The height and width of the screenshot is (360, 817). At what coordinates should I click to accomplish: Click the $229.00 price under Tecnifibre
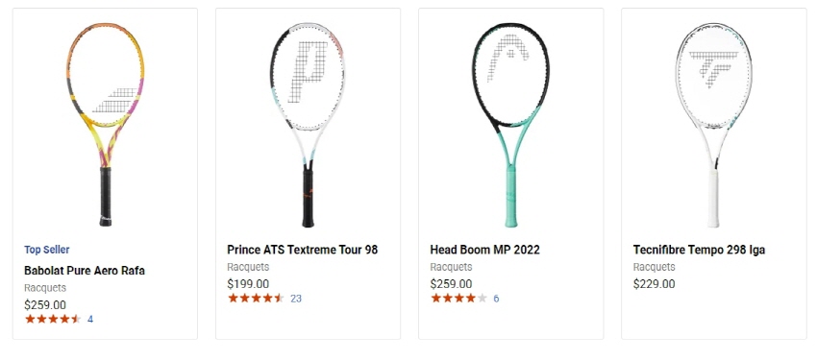click(654, 284)
